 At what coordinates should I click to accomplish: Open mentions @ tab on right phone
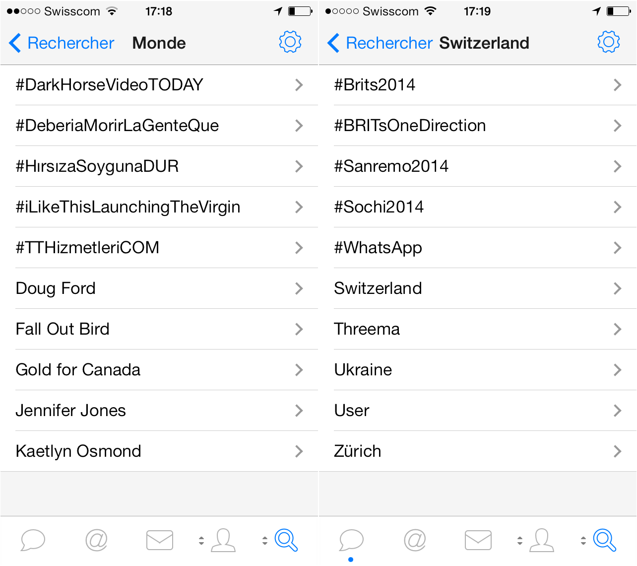(415, 540)
